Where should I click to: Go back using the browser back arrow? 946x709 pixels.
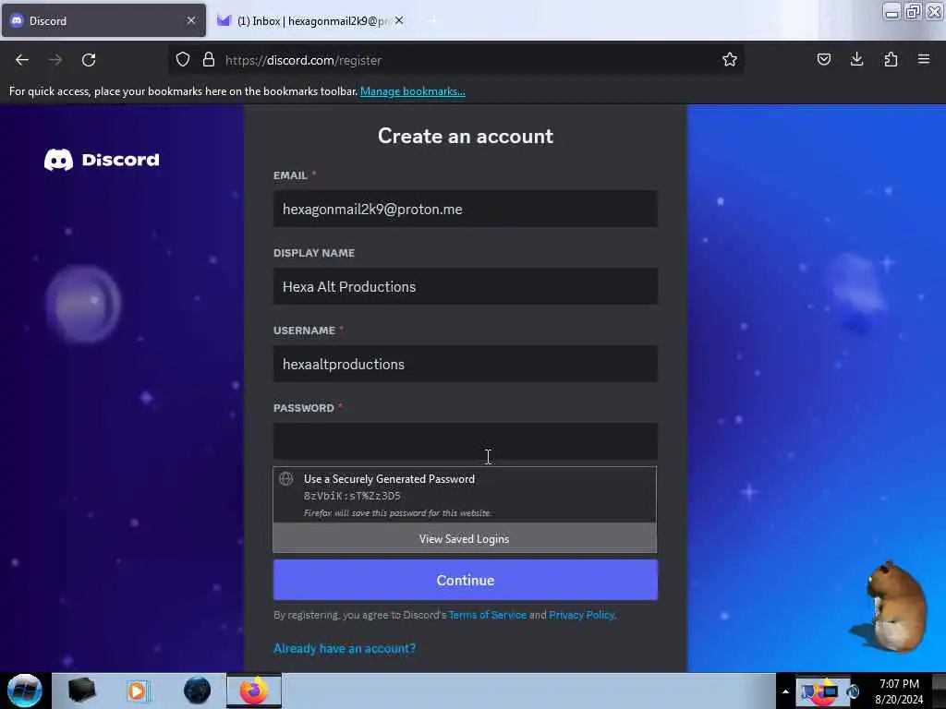(x=22, y=60)
